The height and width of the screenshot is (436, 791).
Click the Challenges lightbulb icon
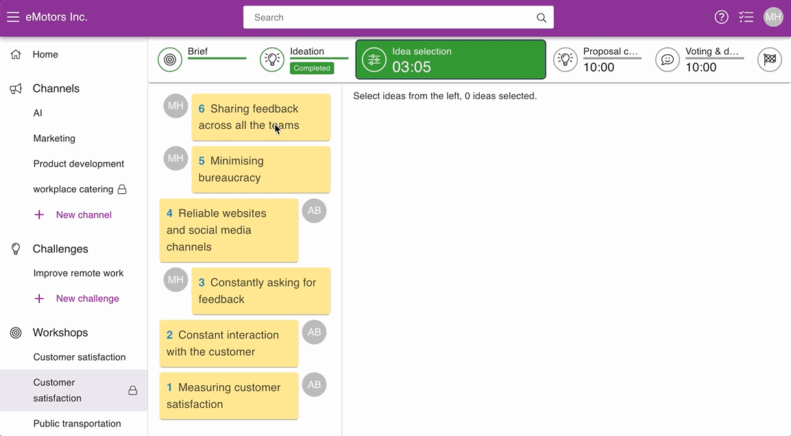coord(16,249)
